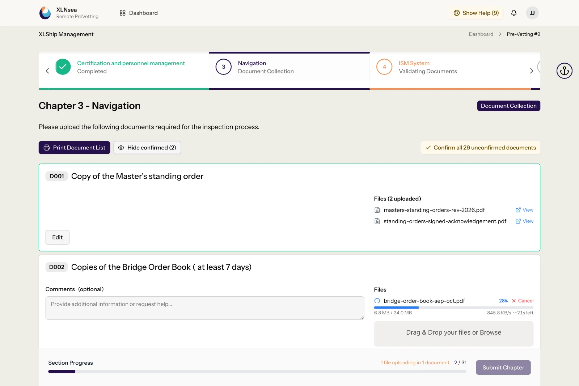Screen dimensions: 579x386
Task: Click file name bridge-order-book-sep-oct.pdf
Action: 424,301
